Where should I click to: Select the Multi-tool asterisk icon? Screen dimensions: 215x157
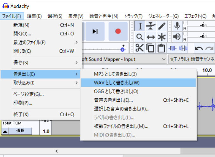pos(162,37)
